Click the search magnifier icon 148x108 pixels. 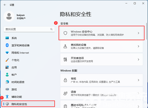click(x=52, y=29)
